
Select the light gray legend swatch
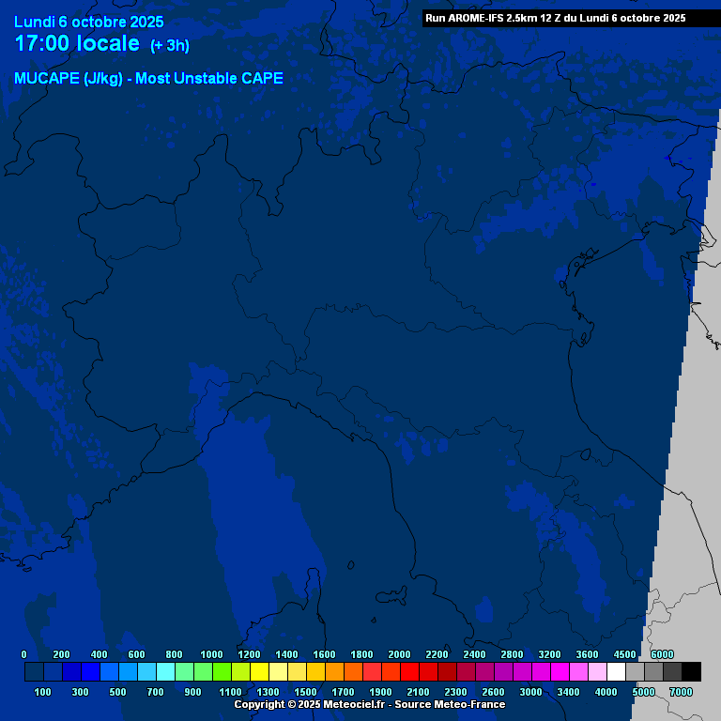[x=635, y=671]
